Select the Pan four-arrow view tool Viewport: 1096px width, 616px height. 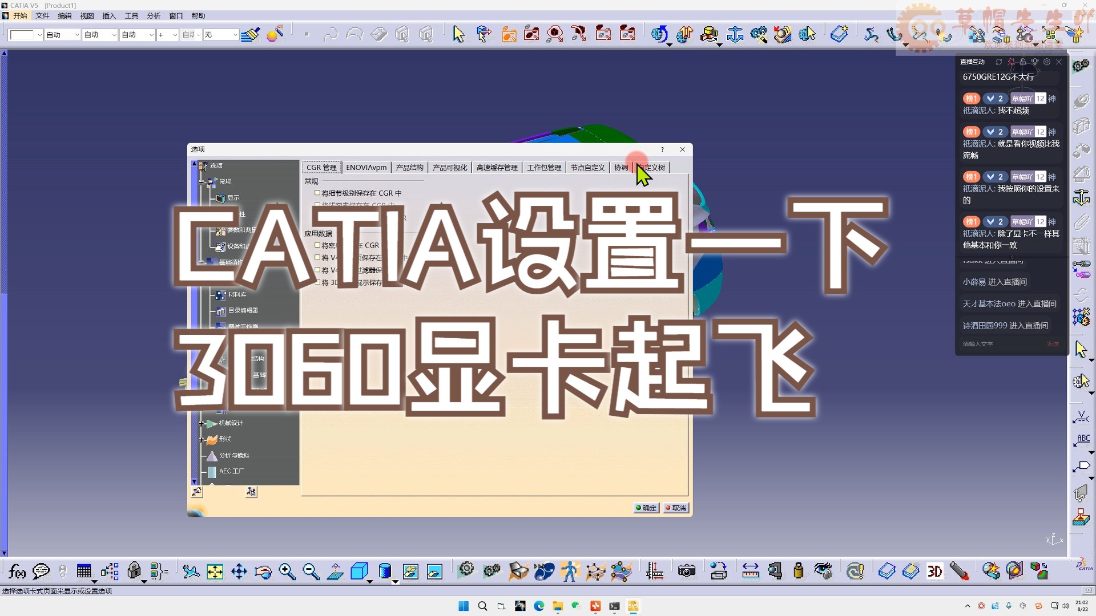click(239, 571)
